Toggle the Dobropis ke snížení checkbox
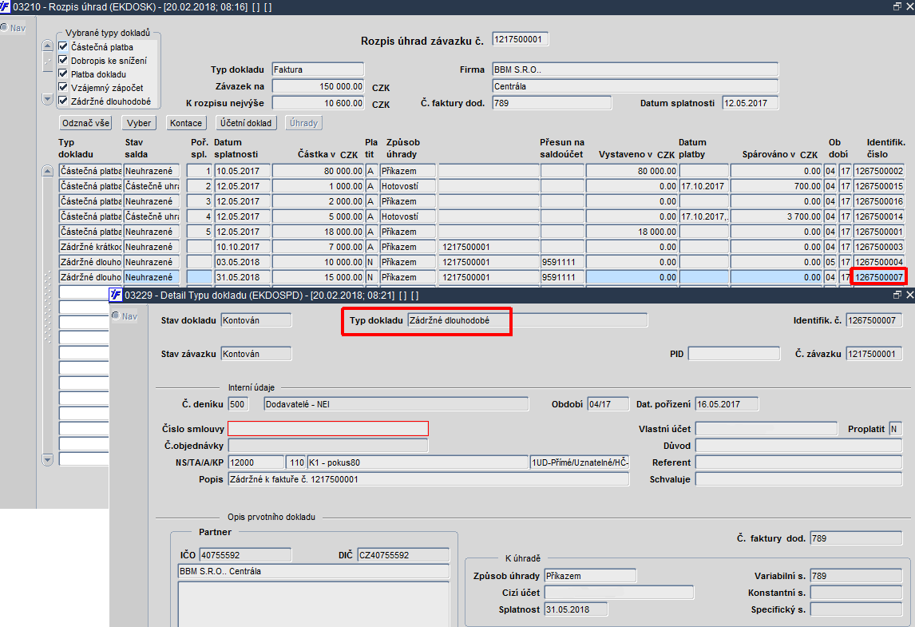 (x=63, y=60)
